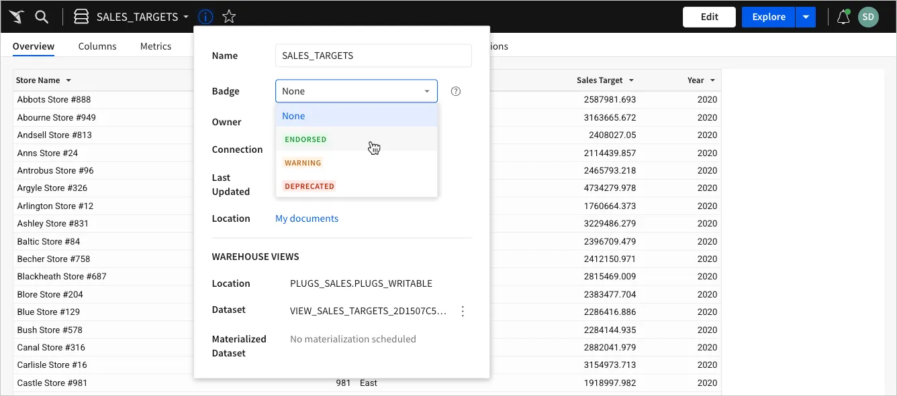Click the dataset stack icon beside SALES_TARGETS
The width and height of the screenshot is (897, 396).
coord(81,17)
